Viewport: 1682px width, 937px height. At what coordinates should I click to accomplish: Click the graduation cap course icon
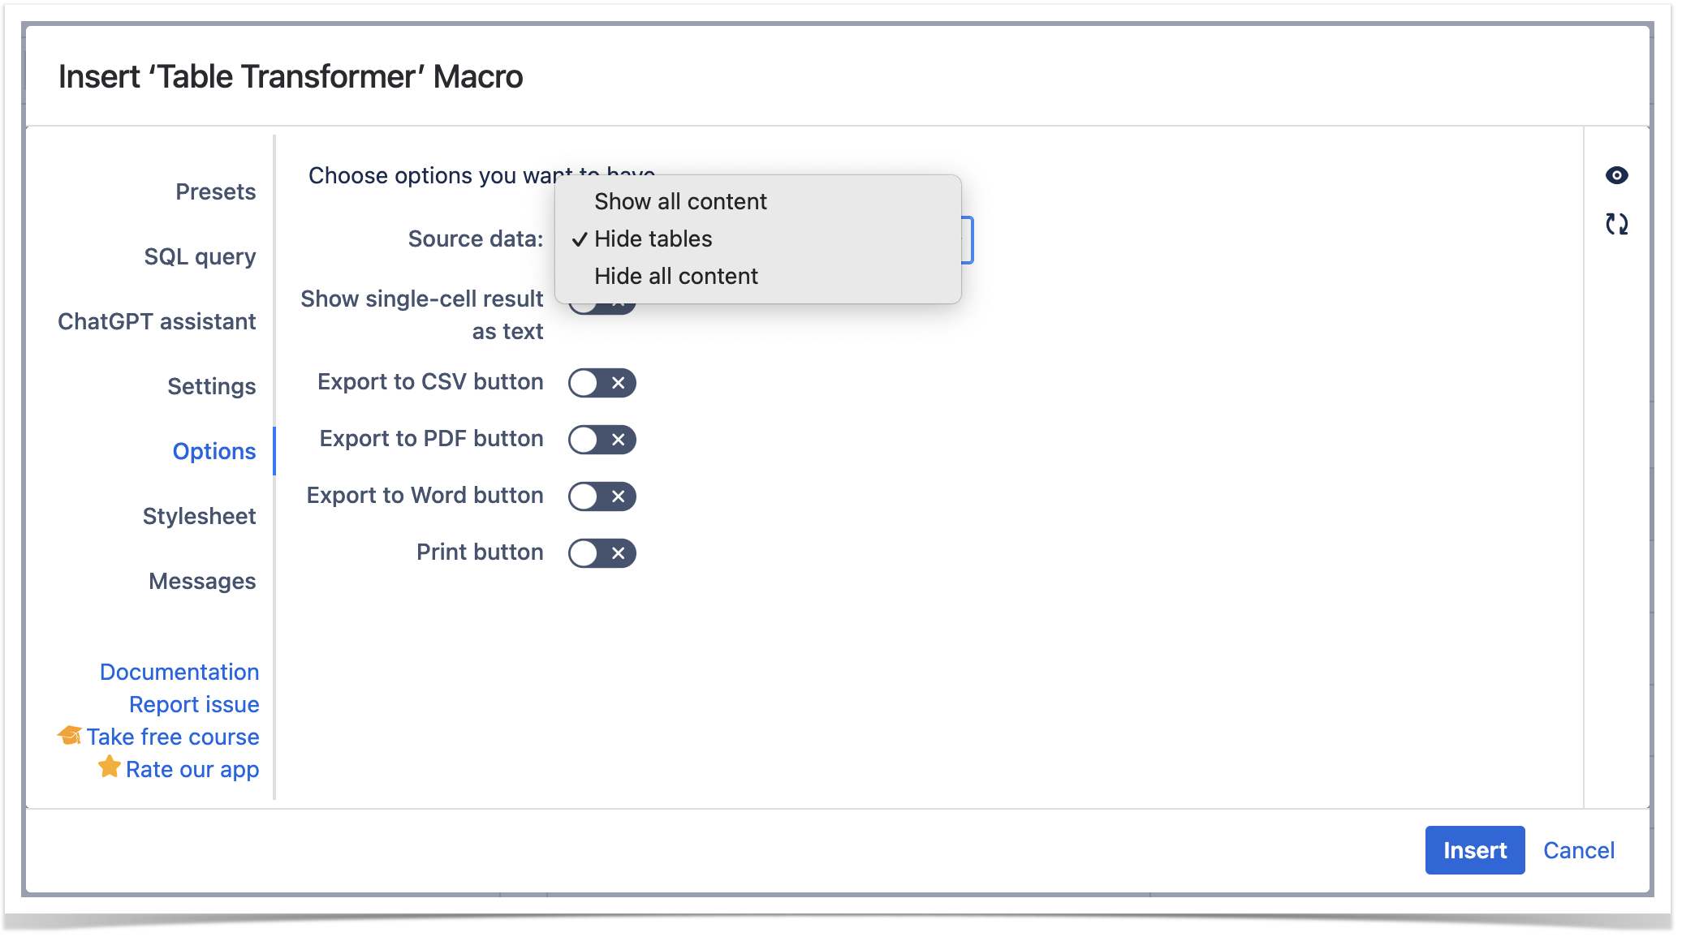tap(70, 736)
